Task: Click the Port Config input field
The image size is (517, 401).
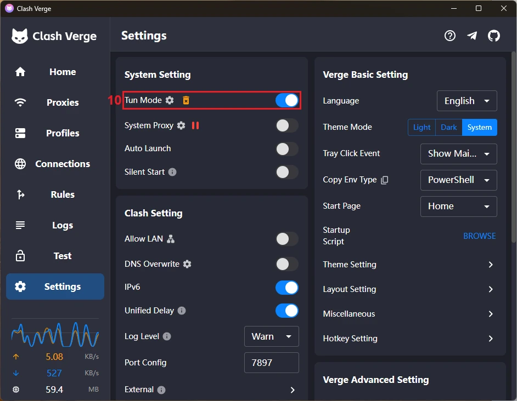Action: tap(271, 363)
